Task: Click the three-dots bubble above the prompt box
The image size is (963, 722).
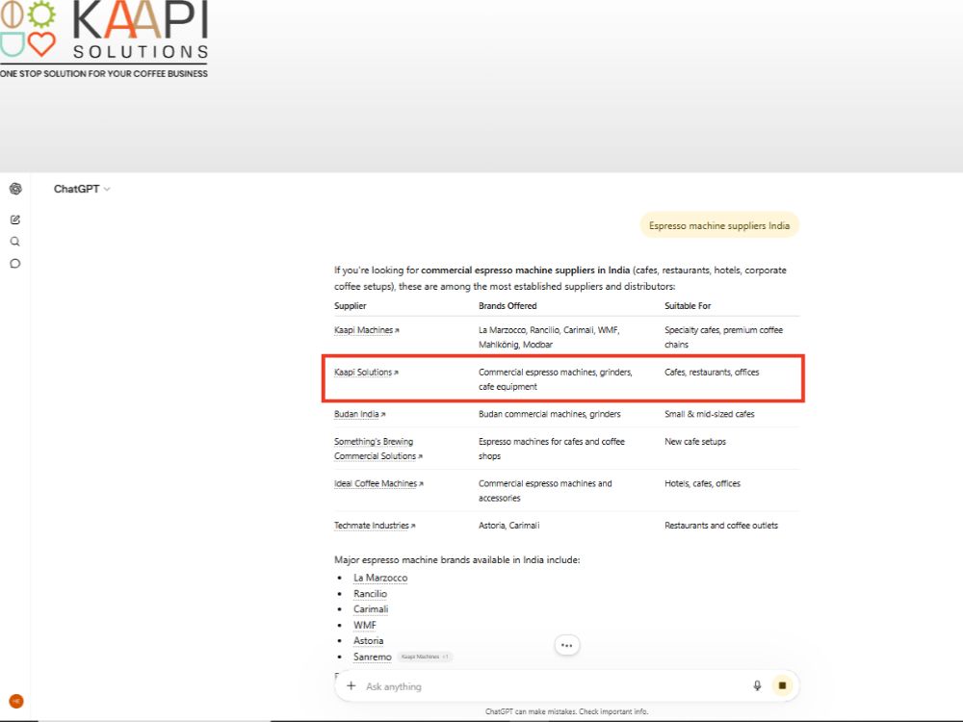Action: coord(567,645)
